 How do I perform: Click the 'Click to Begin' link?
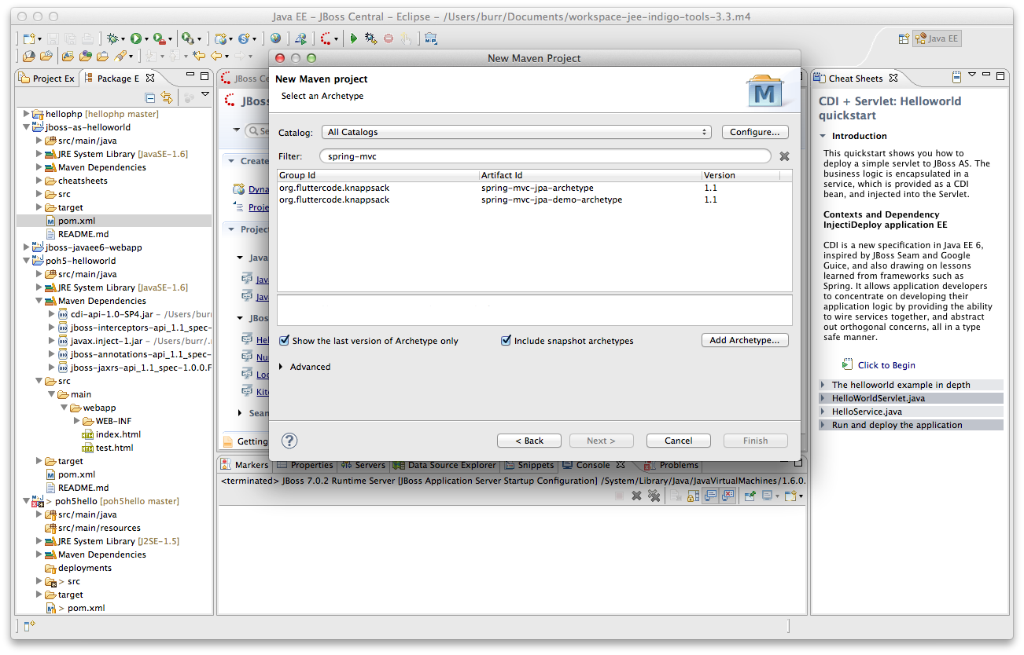(886, 365)
